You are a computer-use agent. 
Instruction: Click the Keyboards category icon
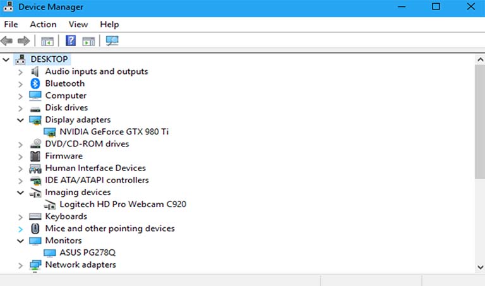35,217
